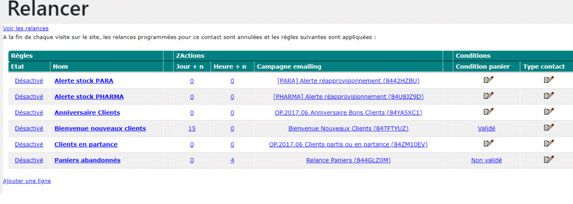Edit Type contact icon for Alerte stock PARA
Screen dimensions: 573x204
coord(549,80)
